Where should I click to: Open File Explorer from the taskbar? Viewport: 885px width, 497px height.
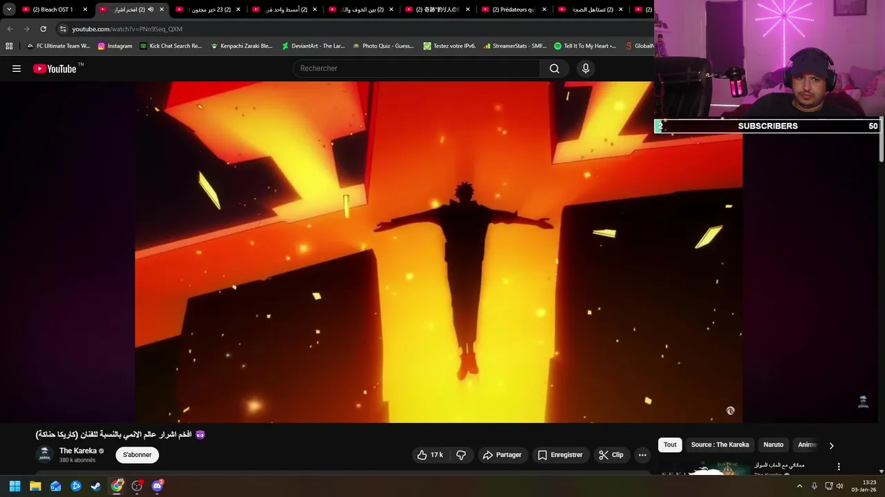(35, 486)
